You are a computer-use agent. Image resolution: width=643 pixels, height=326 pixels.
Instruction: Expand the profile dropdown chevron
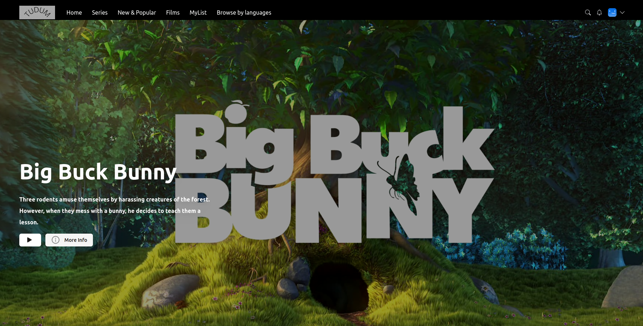(622, 12)
